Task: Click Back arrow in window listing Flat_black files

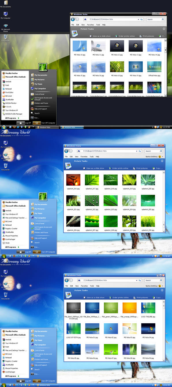Action: tap(66, 280)
